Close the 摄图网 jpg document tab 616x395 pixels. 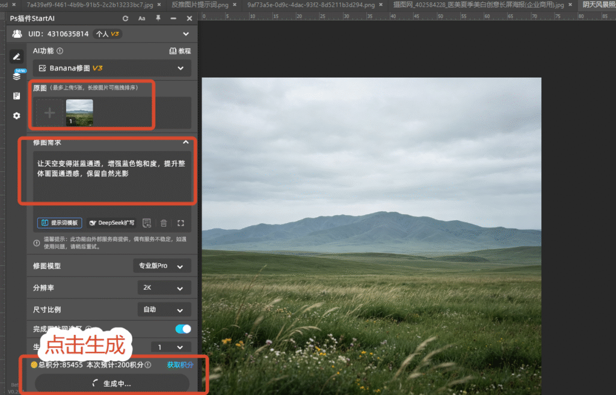point(570,5)
